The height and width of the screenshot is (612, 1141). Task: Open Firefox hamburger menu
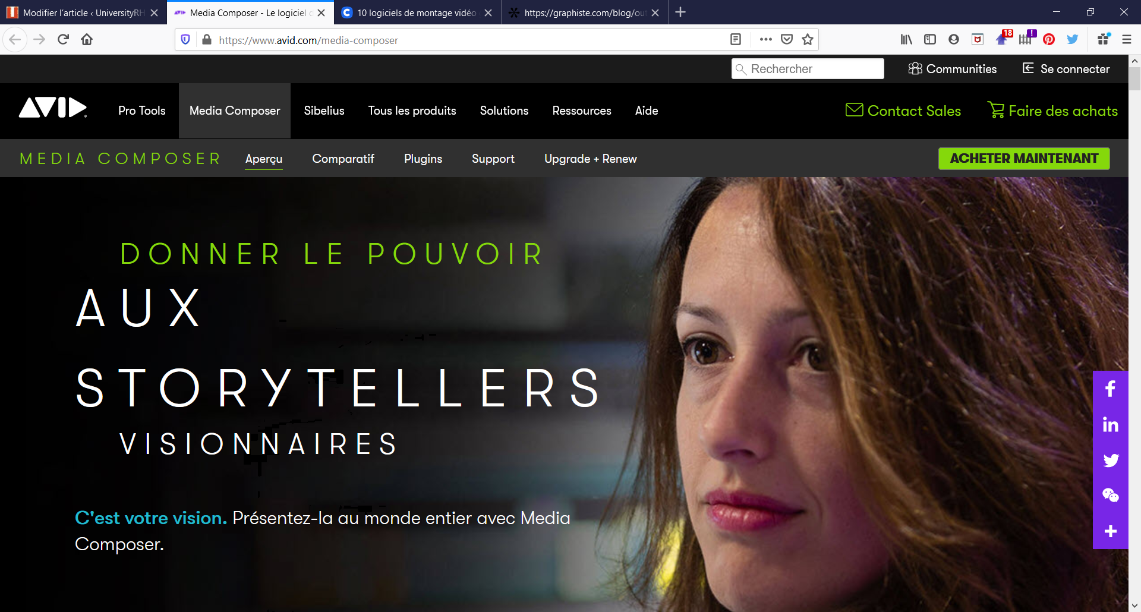1126,40
